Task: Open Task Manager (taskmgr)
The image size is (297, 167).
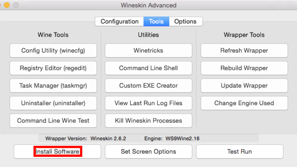Action: [53, 86]
